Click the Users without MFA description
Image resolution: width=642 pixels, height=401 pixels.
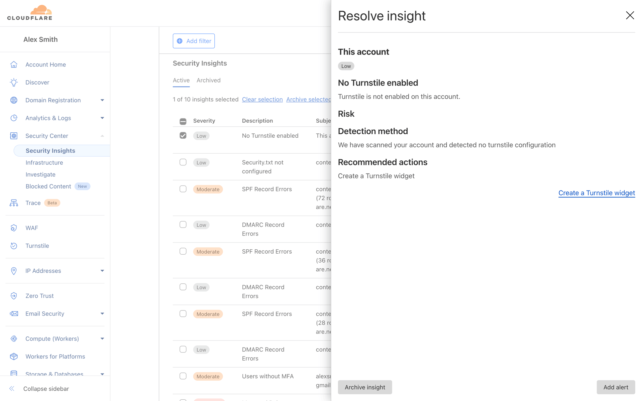click(268, 376)
